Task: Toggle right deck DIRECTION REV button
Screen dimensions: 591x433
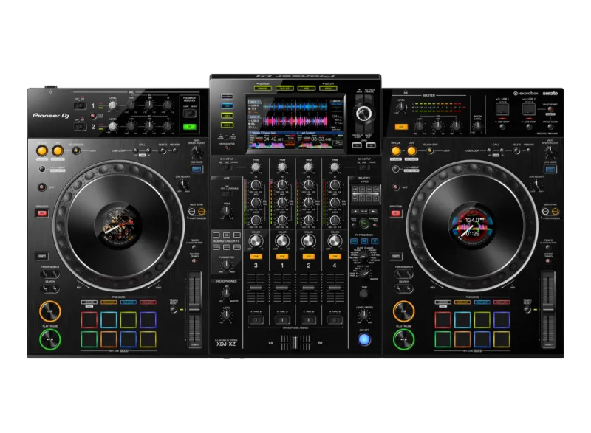Action: pyautogui.click(x=395, y=214)
